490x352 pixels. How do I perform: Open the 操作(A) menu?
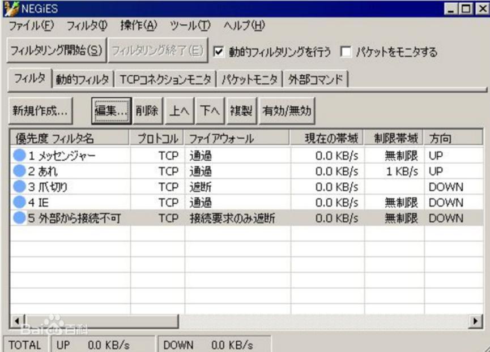(138, 25)
